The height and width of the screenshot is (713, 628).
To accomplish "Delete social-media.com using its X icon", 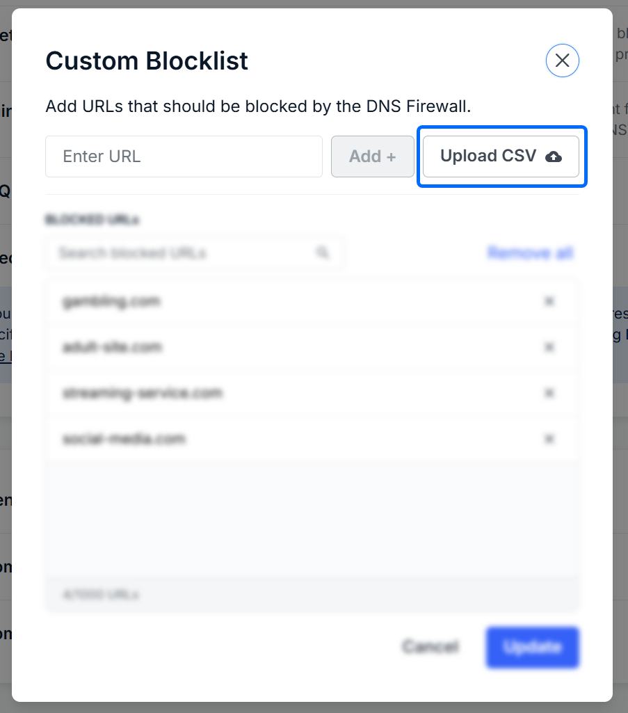I will [549, 439].
